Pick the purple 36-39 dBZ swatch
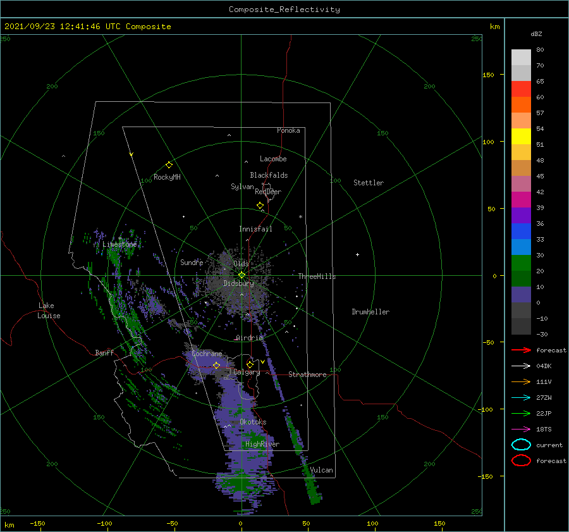Viewport: 569px width, 532px height. tap(521, 216)
